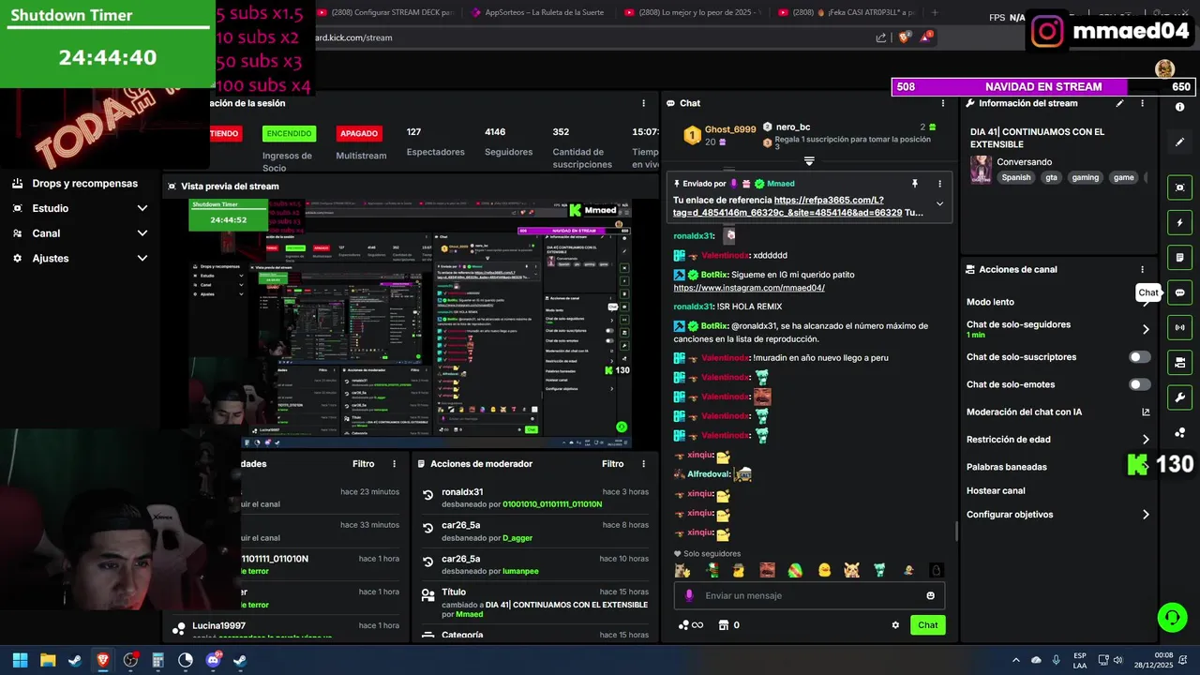
Task: Open the three-dot menu of Acciones de canal
Action: [x=1142, y=269]
